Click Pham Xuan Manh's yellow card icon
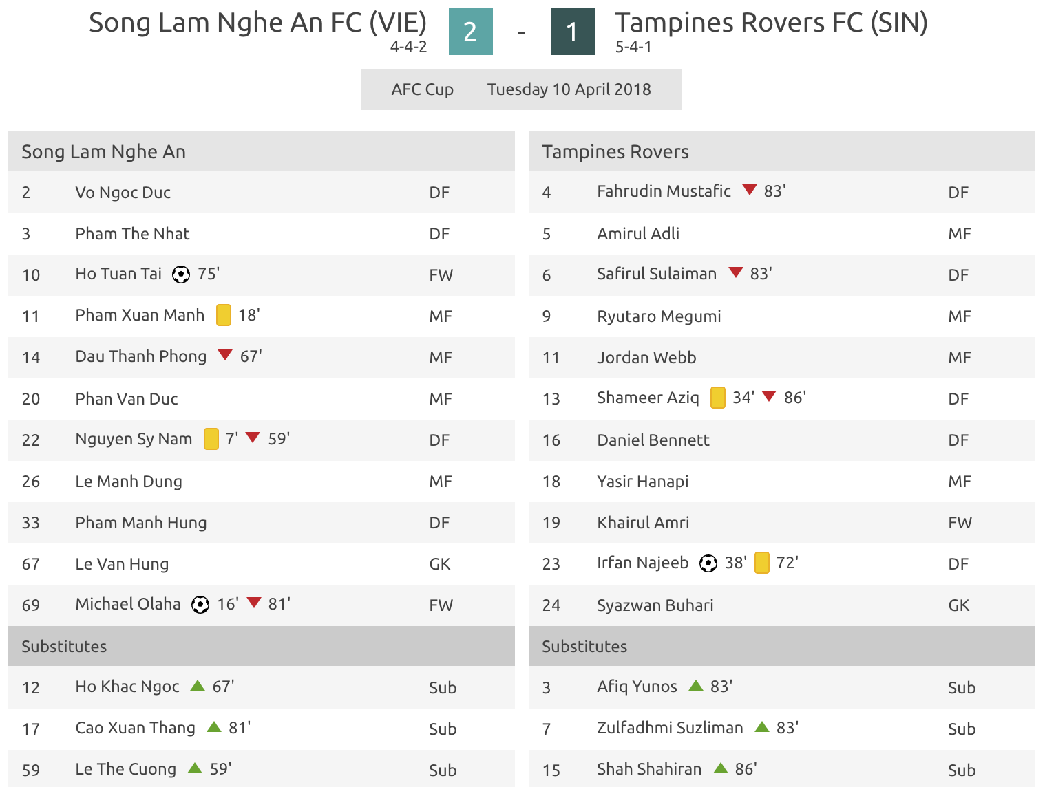The image size is (1045, 787). tap(224, 315)
